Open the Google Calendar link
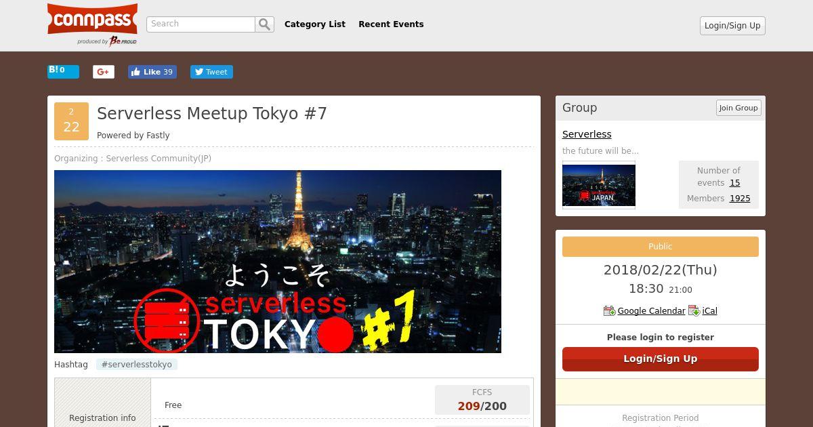Viewport: 813px width, 427px height. pyautogui.click(x=651, y=311)
